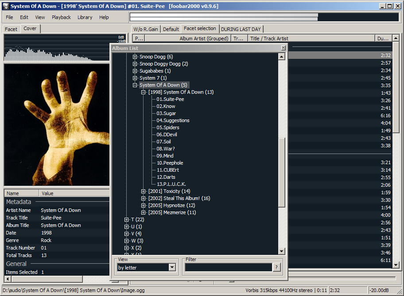Viewport: 404px width, 296px height.
Task: Click the foobar2000 alien icon in title bar
Action: pos(6,6)
